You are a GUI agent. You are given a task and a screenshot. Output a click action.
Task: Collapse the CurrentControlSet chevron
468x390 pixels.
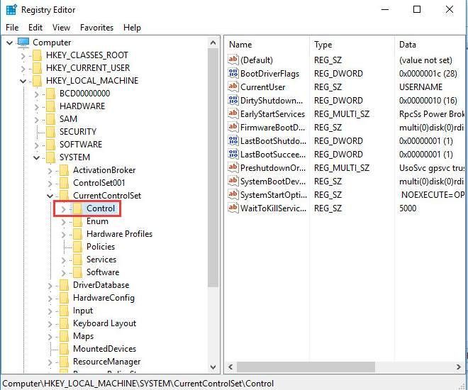(x=50, y=196)
